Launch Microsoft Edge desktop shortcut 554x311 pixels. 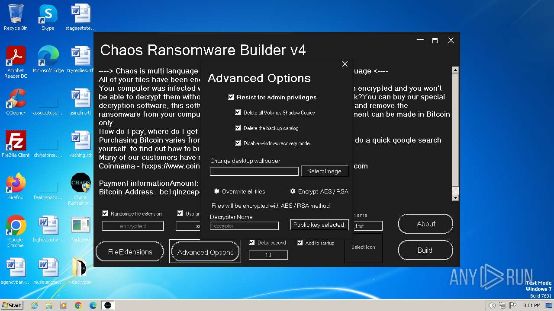[48, 60]
